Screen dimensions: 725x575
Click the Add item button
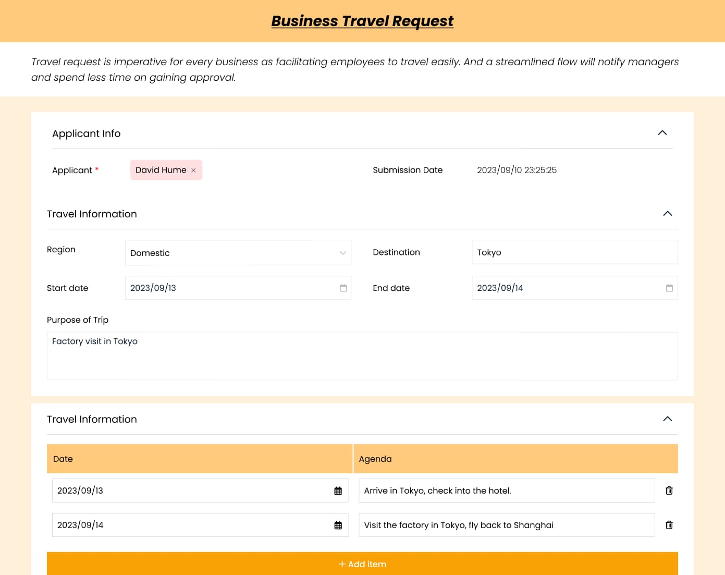point(362,564)
